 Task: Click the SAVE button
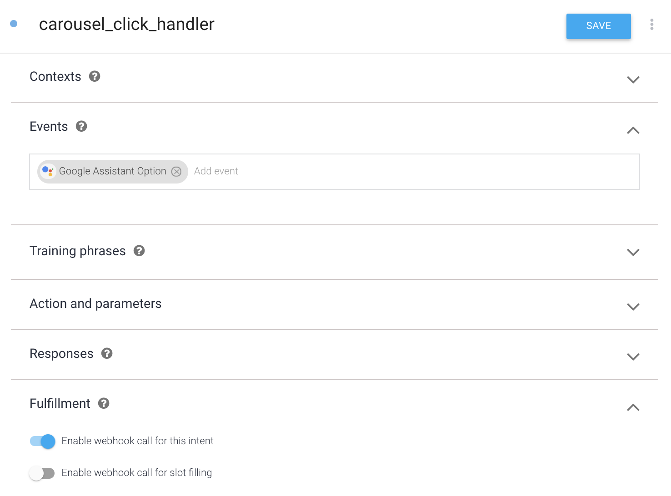tap(598, 26)
